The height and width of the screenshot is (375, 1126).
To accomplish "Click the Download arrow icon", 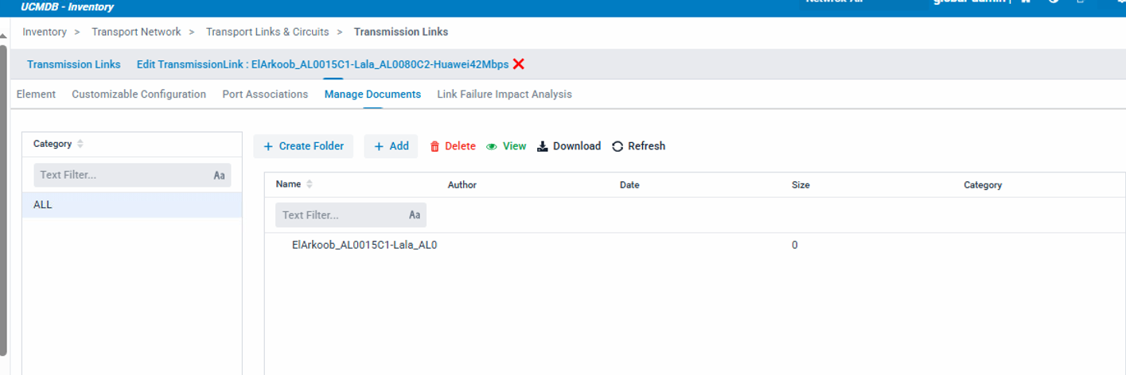I will pos(543,147).
